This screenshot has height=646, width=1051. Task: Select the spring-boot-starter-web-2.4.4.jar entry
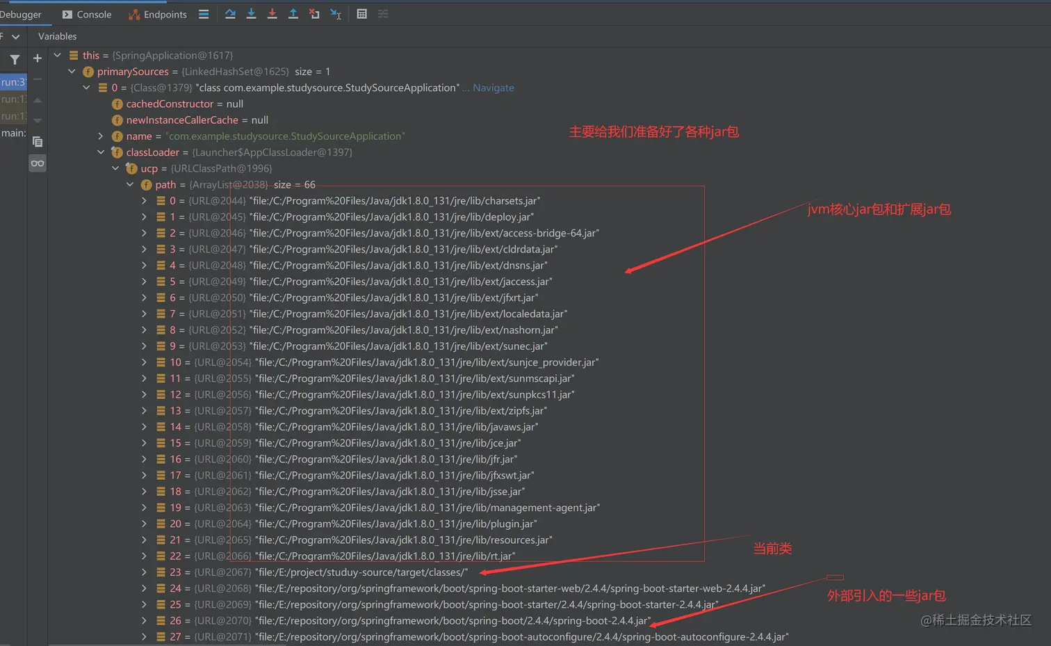point(461,588)
